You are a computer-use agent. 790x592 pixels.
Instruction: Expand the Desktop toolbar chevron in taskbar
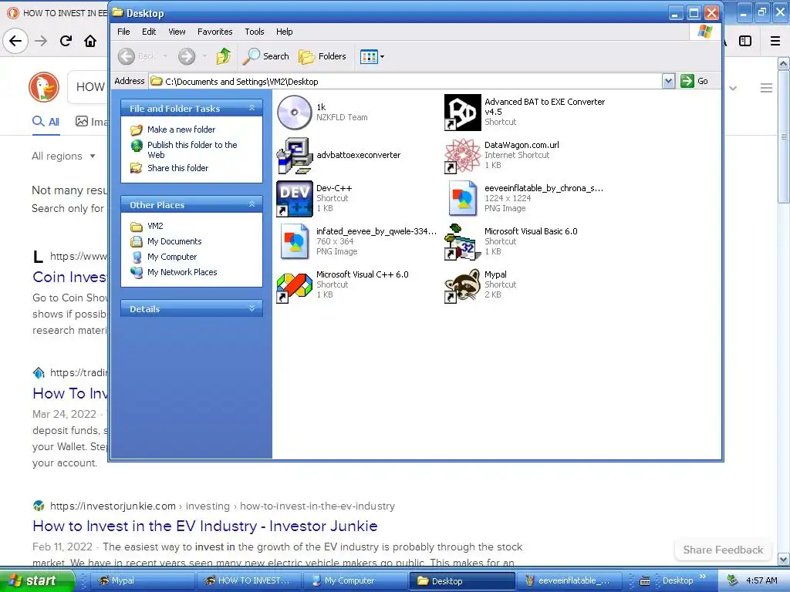click(x=703, y=577)
